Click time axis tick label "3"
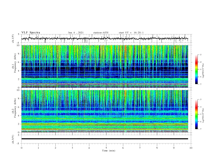 pos(72,148)
